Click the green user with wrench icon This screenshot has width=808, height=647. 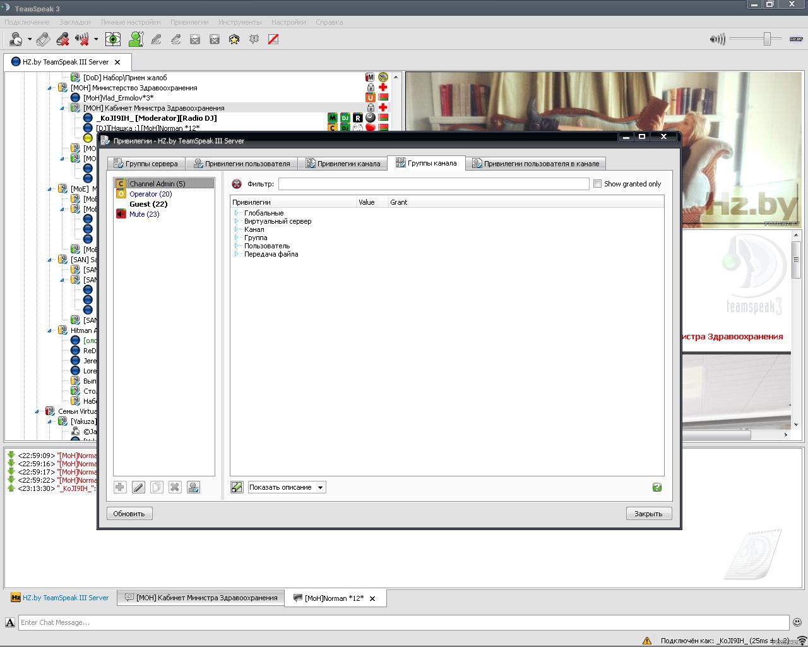[136, 39]
